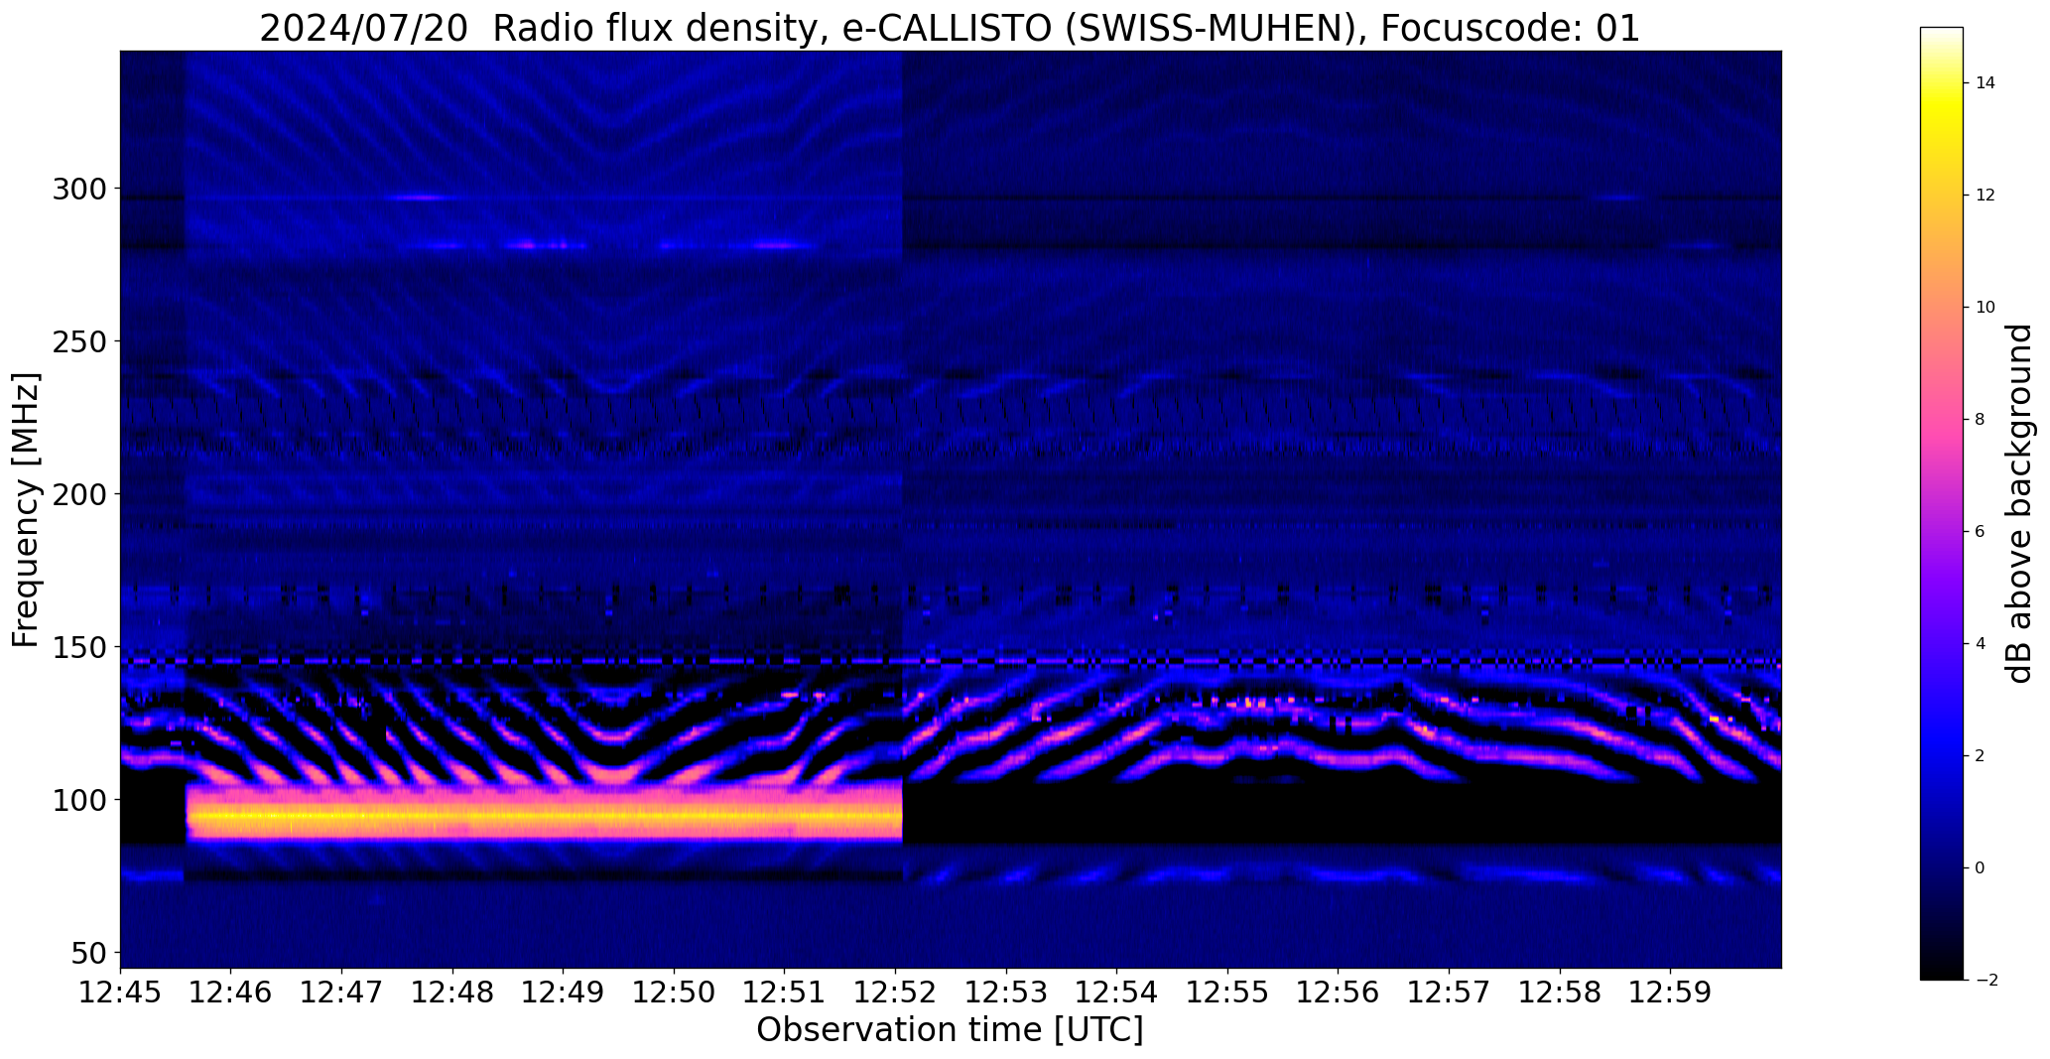Click the plot title mentioning e-CALLISTO (SWISS-MUHEN)

coord(950,28)
